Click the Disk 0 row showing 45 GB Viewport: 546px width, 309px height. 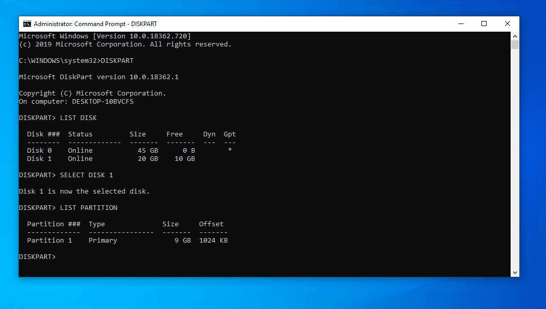point(92,150)
